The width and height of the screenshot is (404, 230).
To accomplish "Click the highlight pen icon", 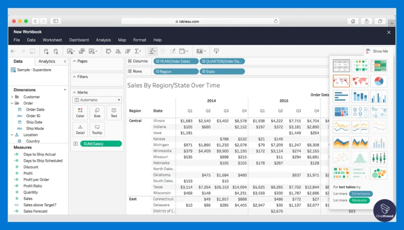I will [152, 51].
